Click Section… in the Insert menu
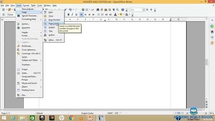Viewport: 215px width, 121px height. (29, 24)
